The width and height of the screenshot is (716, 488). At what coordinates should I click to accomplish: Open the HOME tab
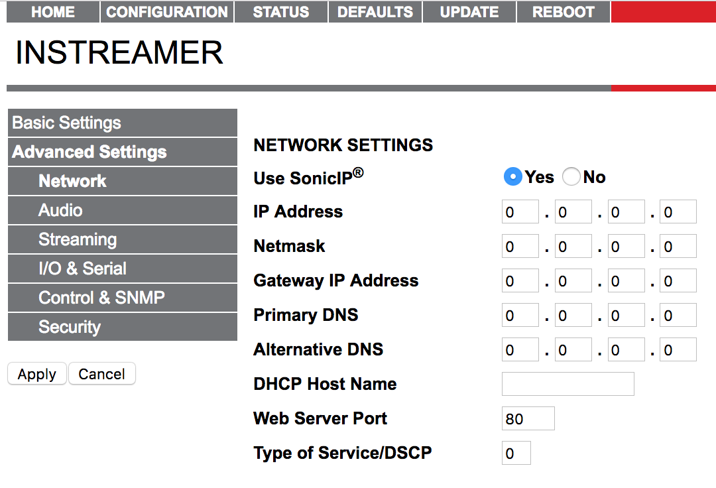[53, 11]
